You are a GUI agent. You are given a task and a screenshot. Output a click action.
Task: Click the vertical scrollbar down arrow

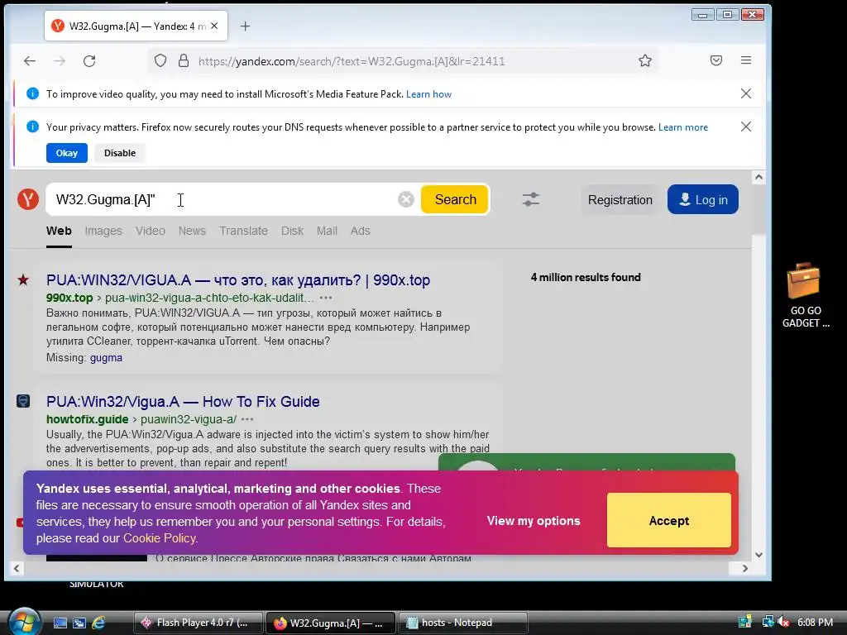tap(758, 555)
